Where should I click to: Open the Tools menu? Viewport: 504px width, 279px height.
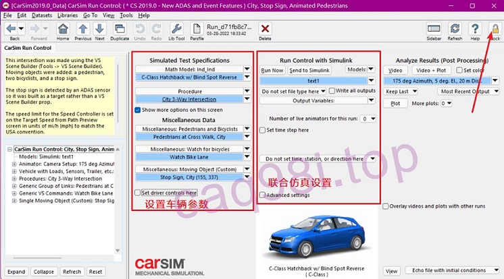tap(126, 15)
